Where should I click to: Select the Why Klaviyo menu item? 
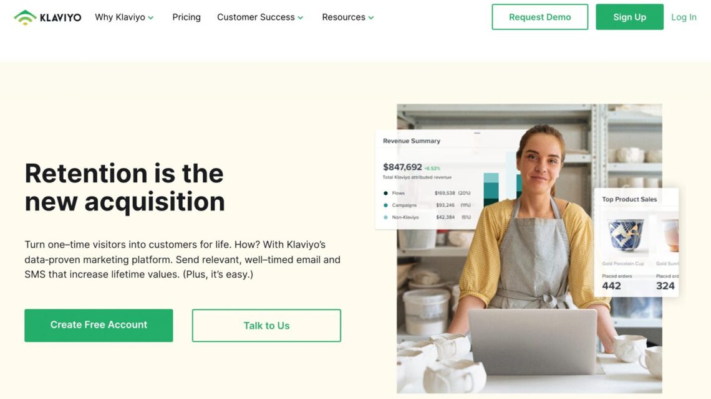click(x=120, y=17)
